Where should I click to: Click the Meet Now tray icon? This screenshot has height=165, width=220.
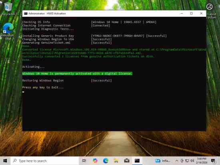182,161
